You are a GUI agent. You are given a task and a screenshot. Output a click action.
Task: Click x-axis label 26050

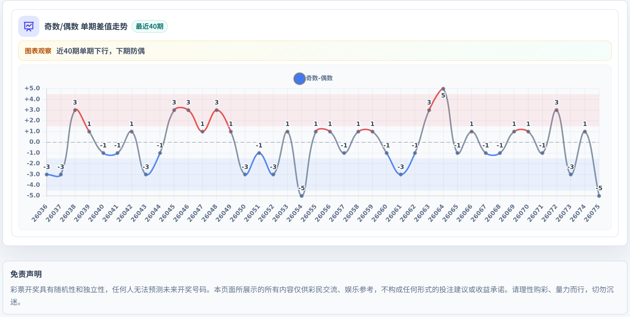(x=238, y=213)
